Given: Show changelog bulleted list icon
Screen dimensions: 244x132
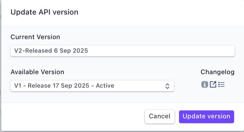Looking at the screenshot, I should 221,84.
